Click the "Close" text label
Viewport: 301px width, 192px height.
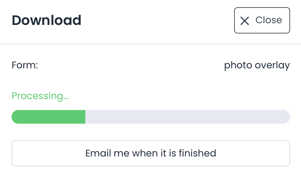(269, 20)
